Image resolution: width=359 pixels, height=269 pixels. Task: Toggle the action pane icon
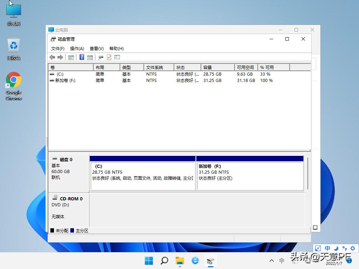click(x=89, y=57)
